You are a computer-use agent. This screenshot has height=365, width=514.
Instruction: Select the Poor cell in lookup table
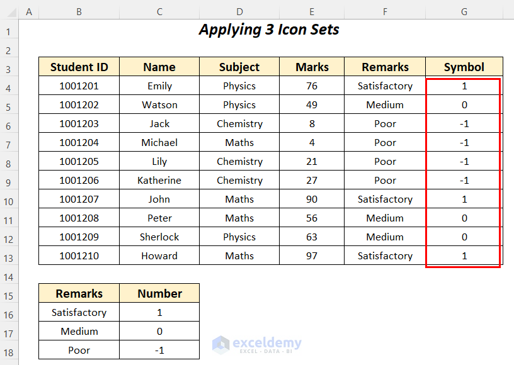(79, 351)
